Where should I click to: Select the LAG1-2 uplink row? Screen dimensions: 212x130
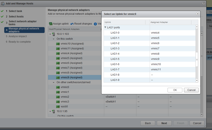click(x=150, y=43)
